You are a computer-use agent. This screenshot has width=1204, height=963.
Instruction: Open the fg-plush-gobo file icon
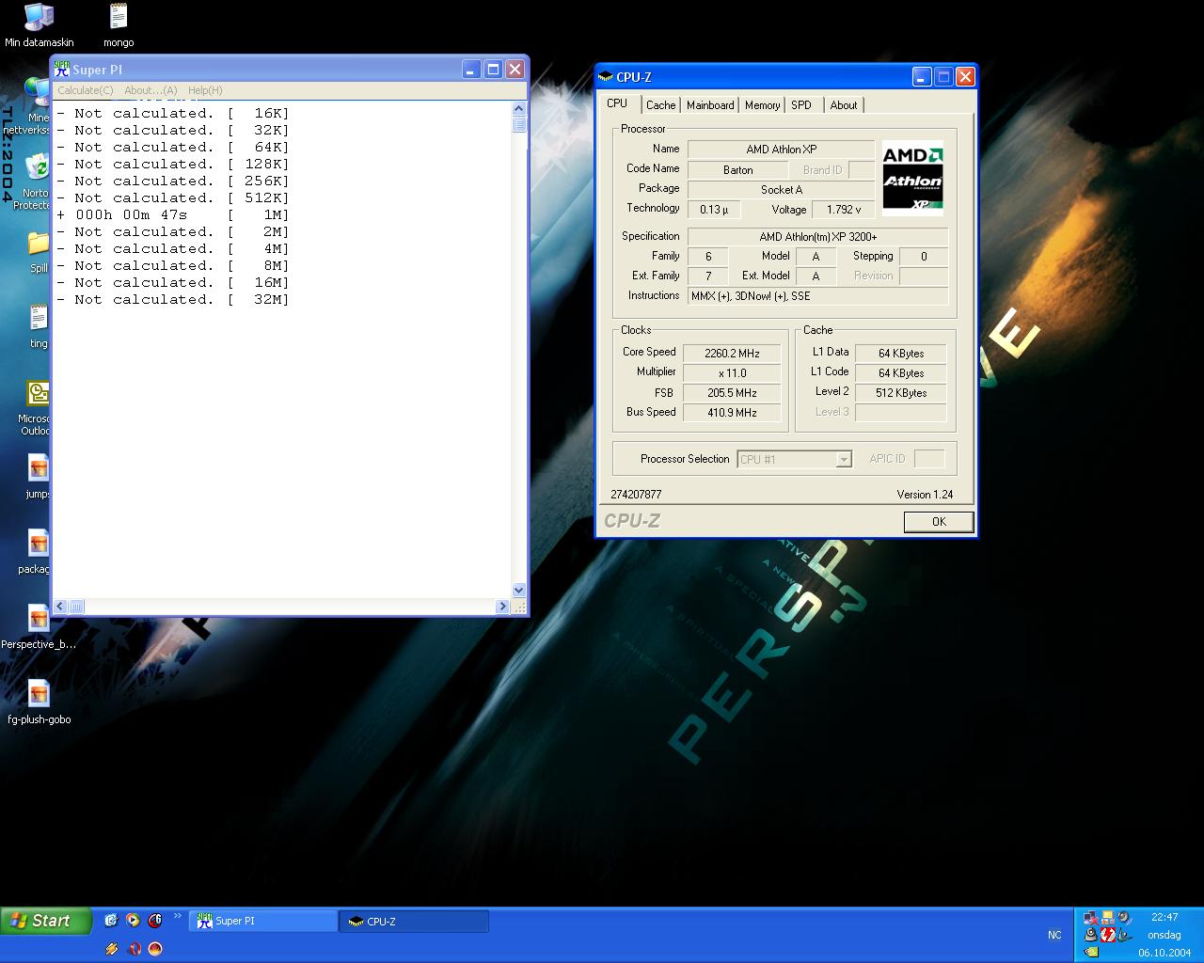click(39, 702)
